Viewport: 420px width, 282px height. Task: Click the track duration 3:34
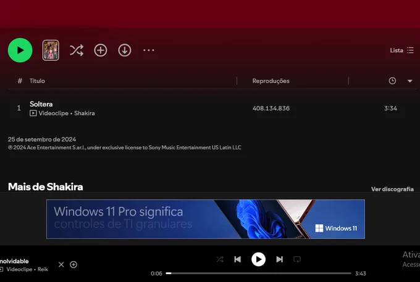click(x=390, y=108)
